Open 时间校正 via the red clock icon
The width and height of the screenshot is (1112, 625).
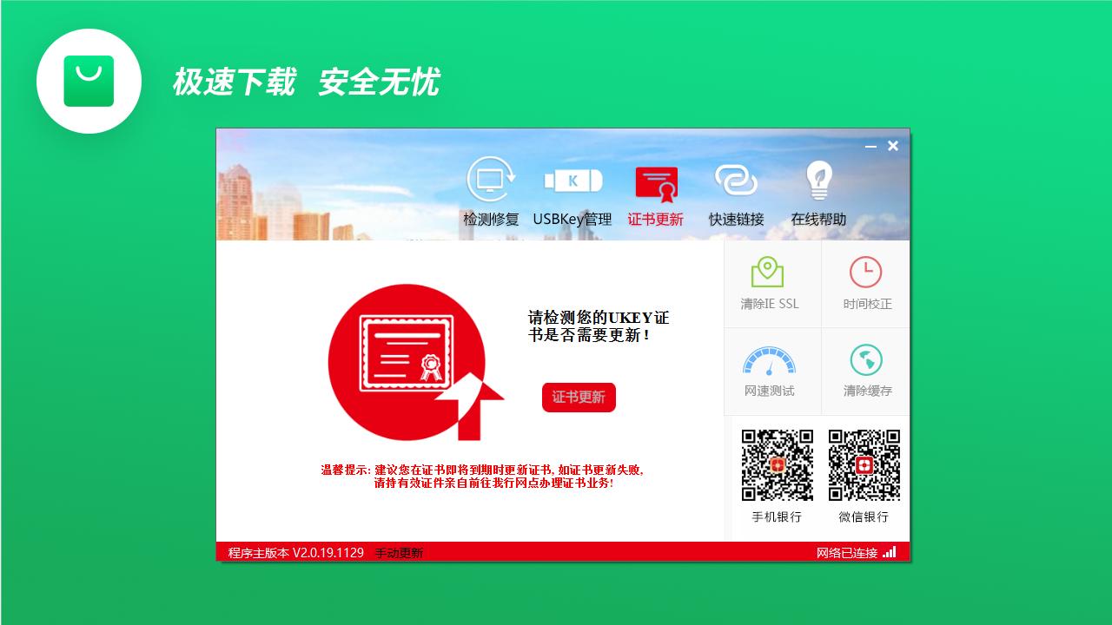(x=866, y=272)
